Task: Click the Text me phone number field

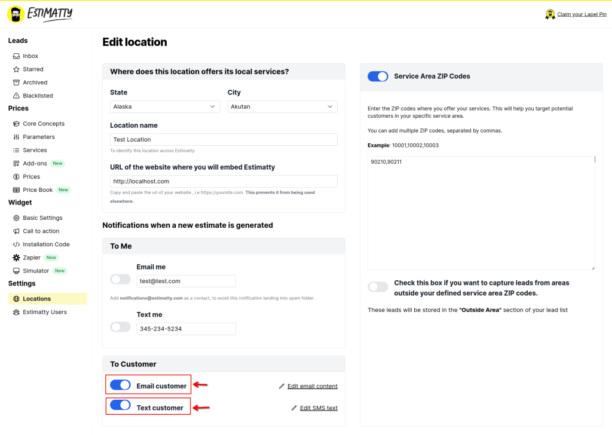Action: pos(186,329)
